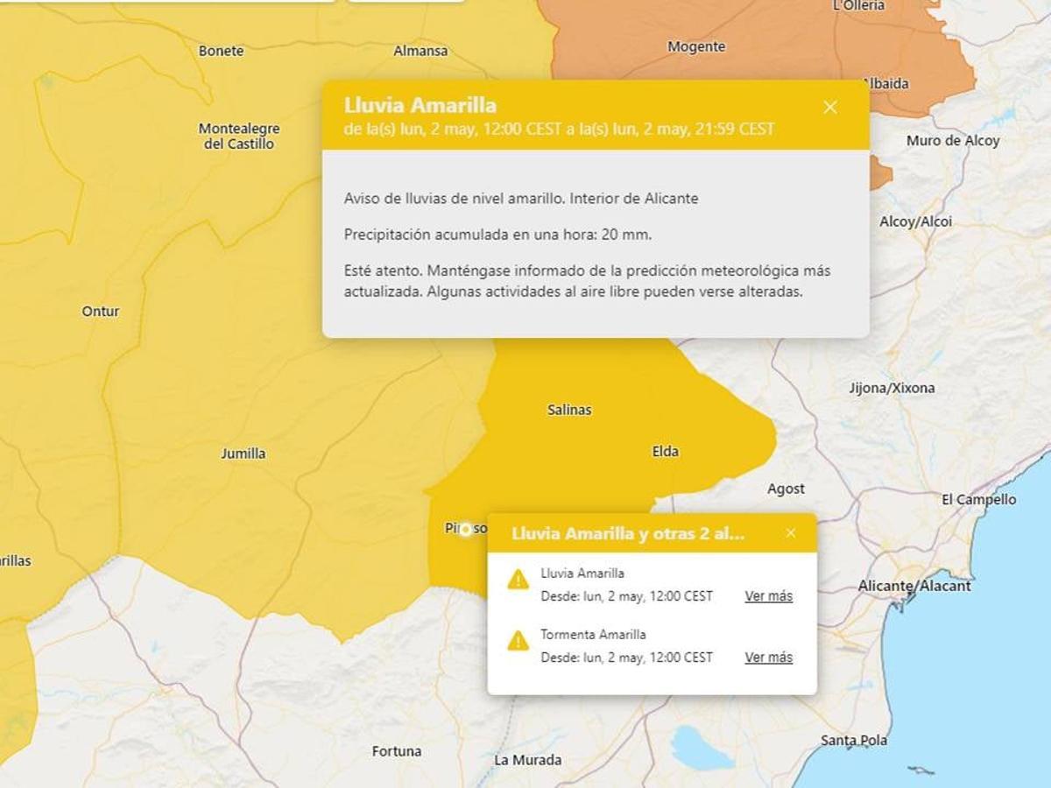This screenshot has height=788, width=1051.
Task: Close the 'Lluvia Amarilla y otras 2' popup
Action: (x=791, y=533)
